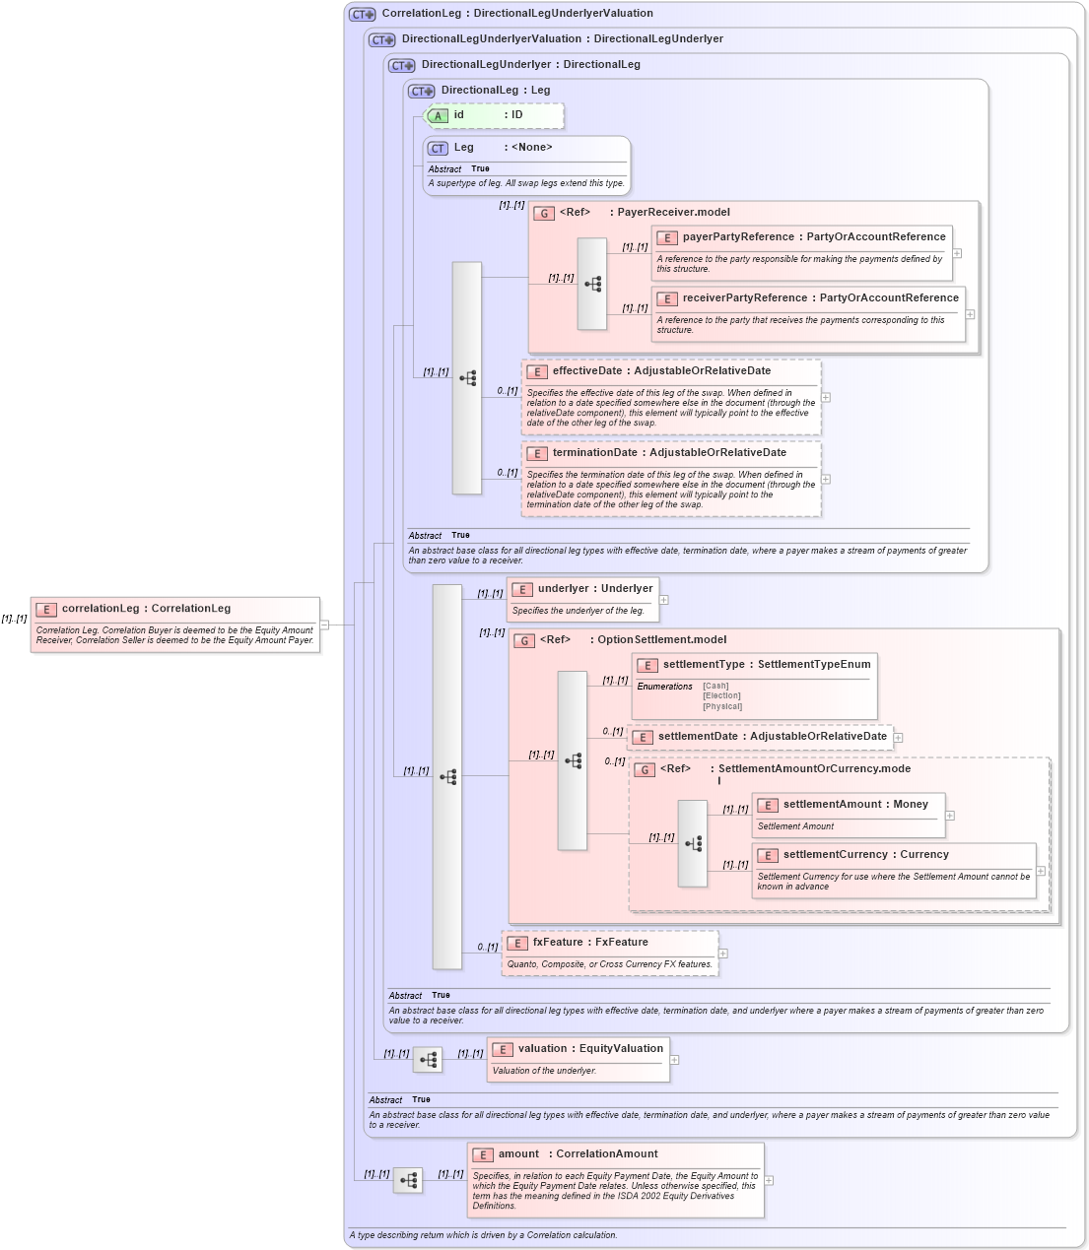Image resolution: width=1089 pixels, height=1250 pixels.
Task: Expand settlementCurrency with its plus box
Action: point(1040,871)
